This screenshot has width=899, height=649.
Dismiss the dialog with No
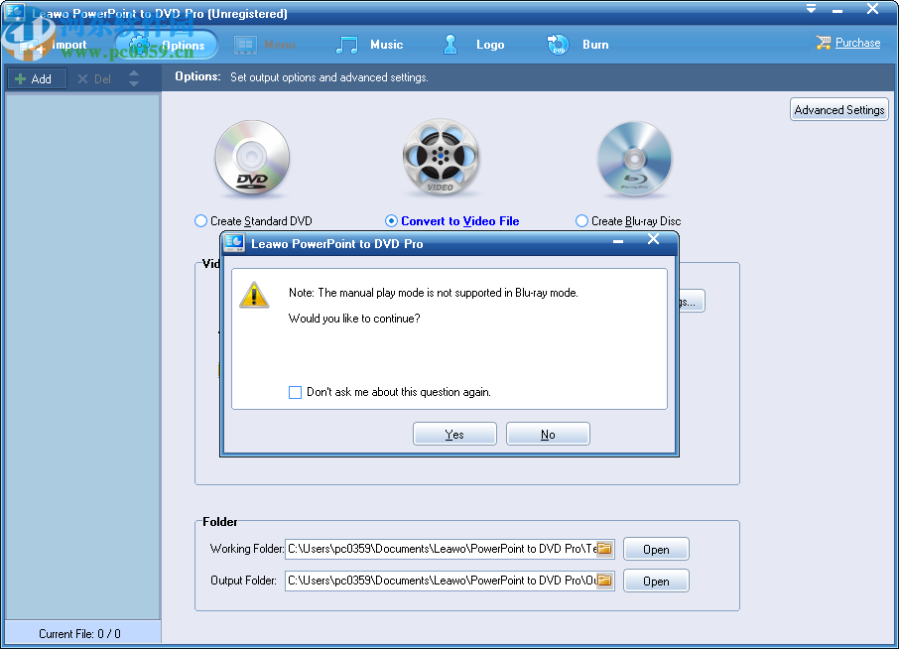tap(548, 433)
